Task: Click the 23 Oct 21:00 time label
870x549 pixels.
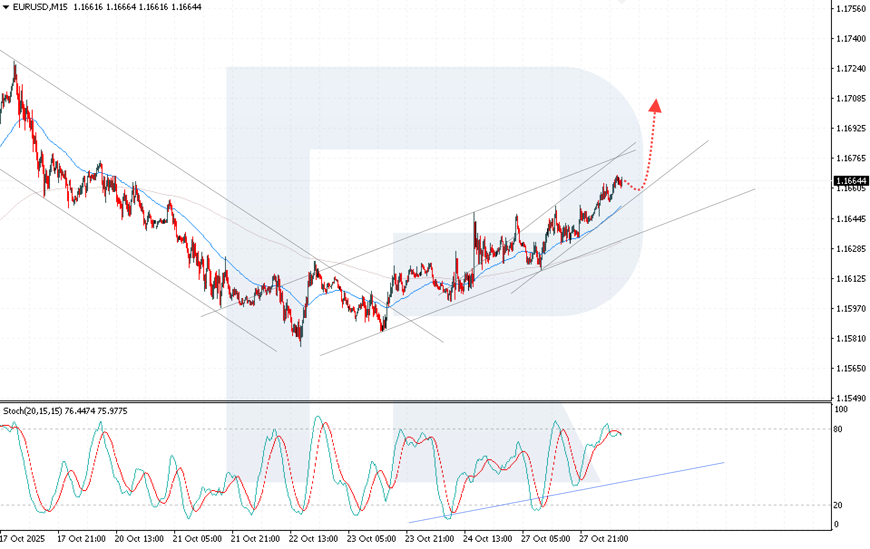Action: coord(430,539)
